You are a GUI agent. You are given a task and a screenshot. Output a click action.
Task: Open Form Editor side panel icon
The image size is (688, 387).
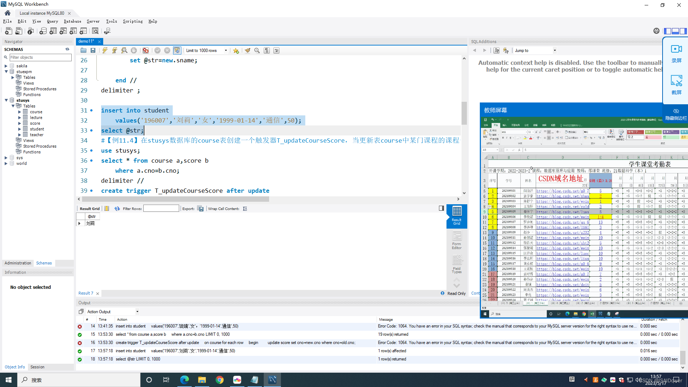coord(457,240)
